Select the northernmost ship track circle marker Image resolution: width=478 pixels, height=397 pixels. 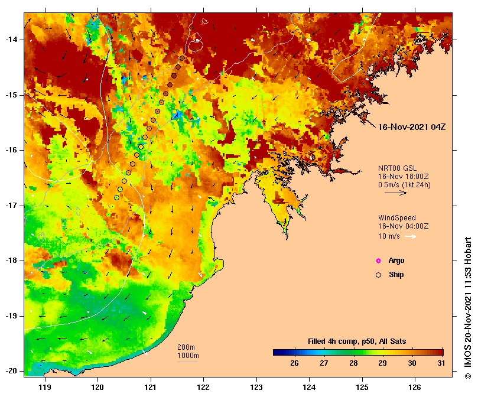click(x=183, y=58)
